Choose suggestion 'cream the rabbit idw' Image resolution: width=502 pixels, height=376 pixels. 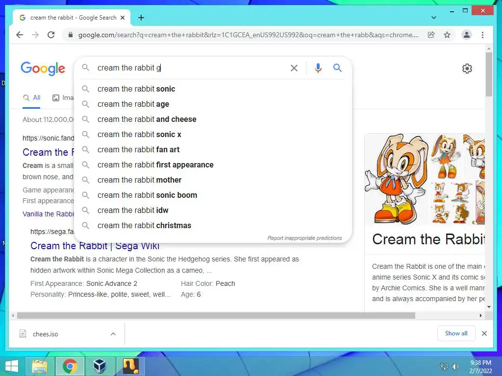point(213,211)
